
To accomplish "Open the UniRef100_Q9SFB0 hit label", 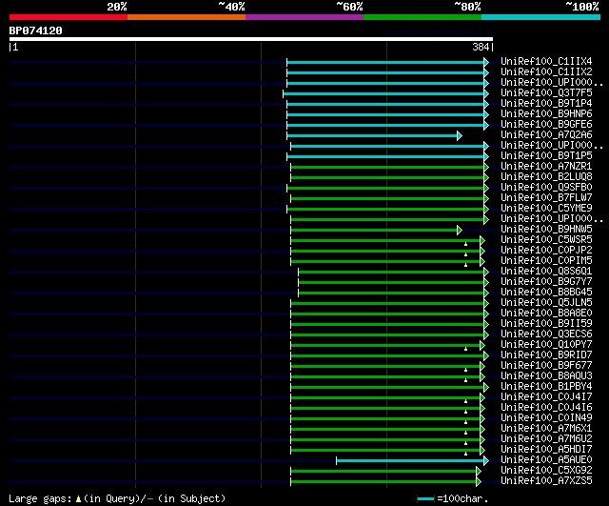I will pos(546,188).
